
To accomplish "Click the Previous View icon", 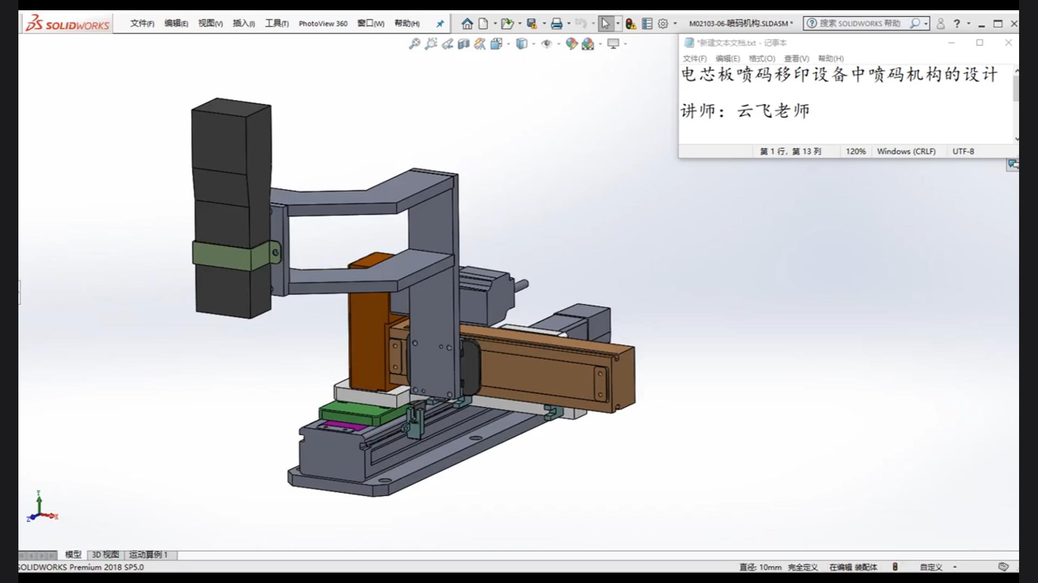I will click(447, 44).
